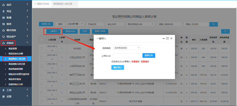Download the 专票模板 template link

tap(135, 62)
